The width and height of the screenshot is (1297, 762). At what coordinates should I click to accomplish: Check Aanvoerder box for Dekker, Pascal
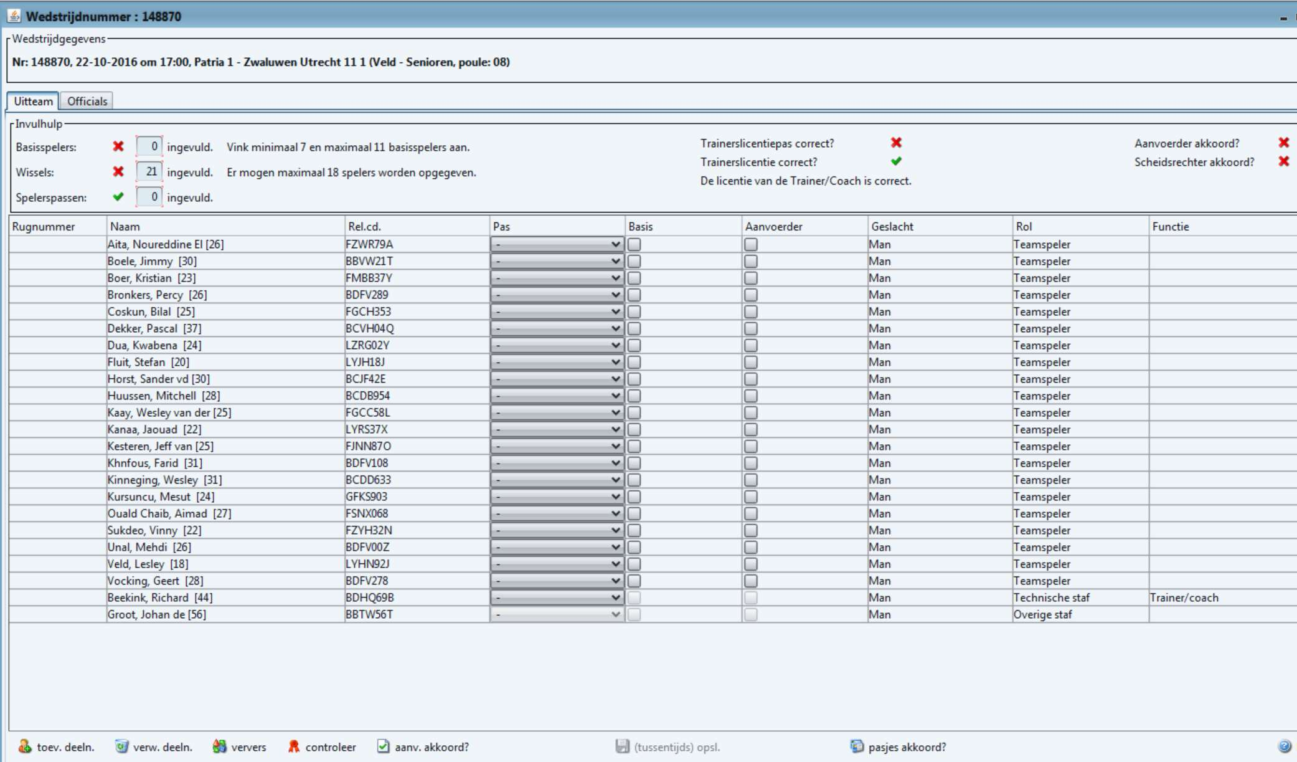751,328
